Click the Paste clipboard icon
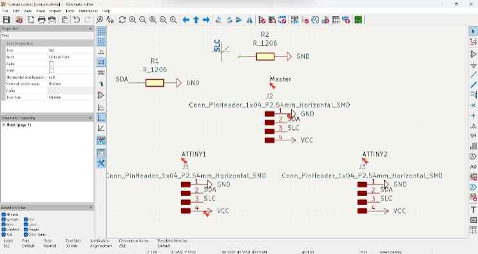 pyautogui.click(x=65, y=20)
